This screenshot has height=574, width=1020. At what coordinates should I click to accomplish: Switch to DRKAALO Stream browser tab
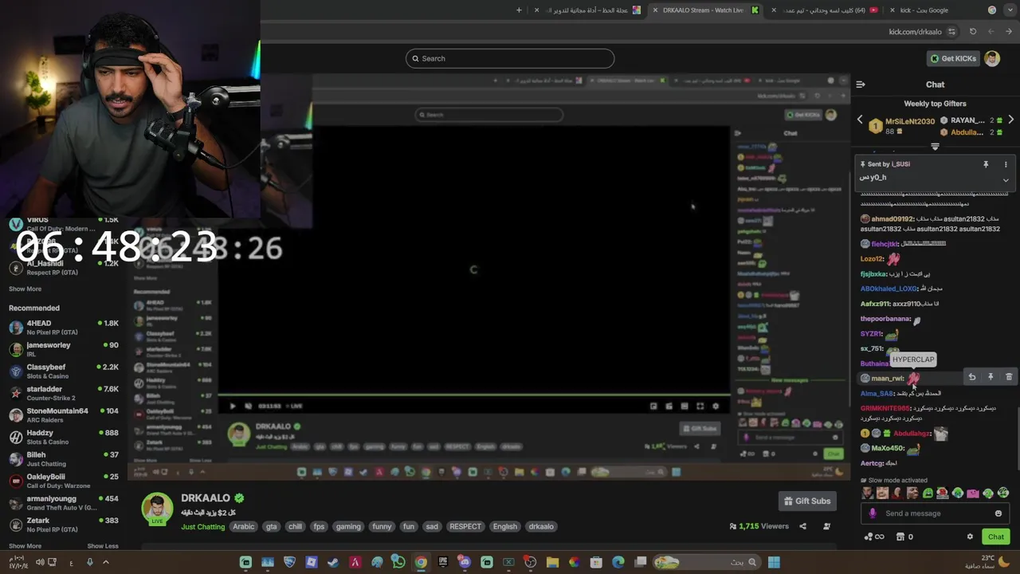(x=704, y=10)
